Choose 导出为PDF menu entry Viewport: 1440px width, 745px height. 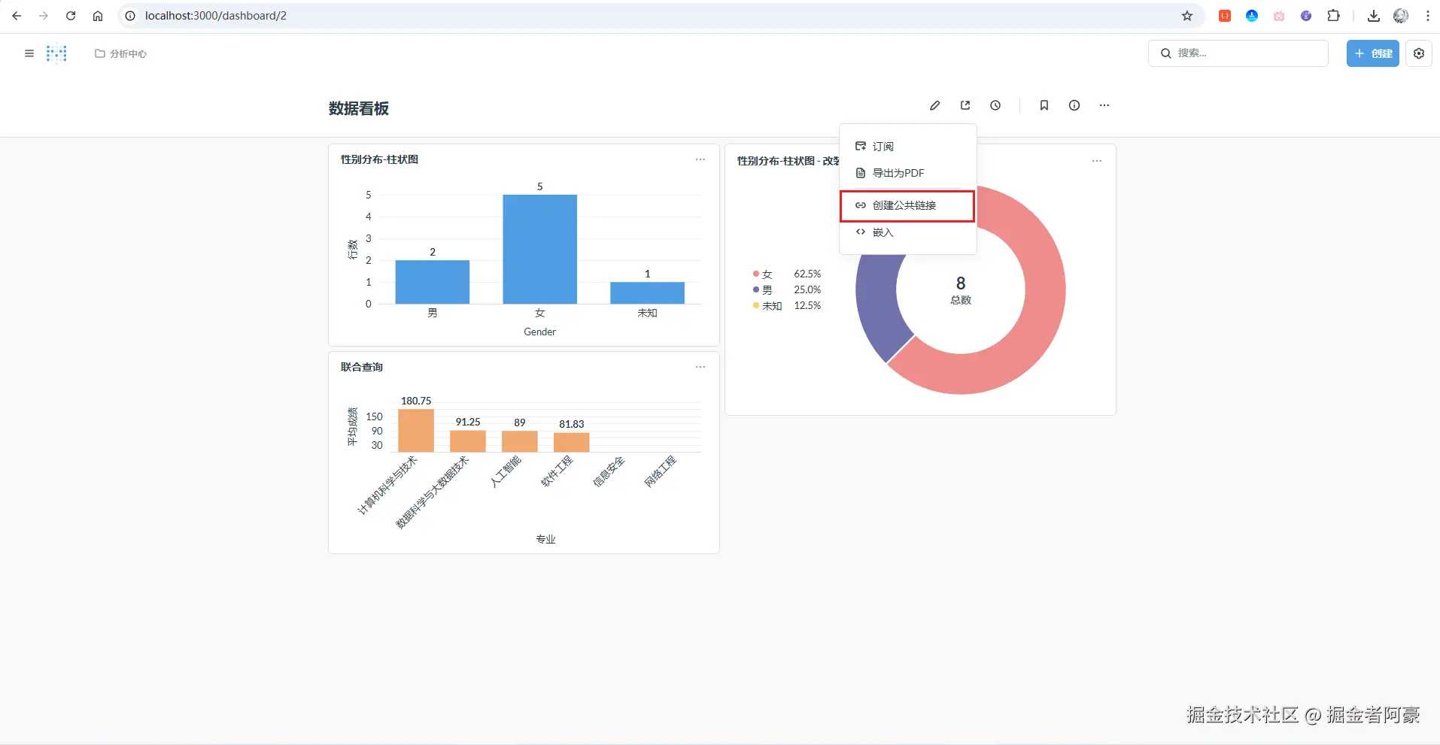pos(908,173)
